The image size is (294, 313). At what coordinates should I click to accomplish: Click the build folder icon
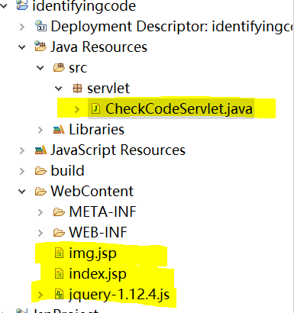coord(40,171)
